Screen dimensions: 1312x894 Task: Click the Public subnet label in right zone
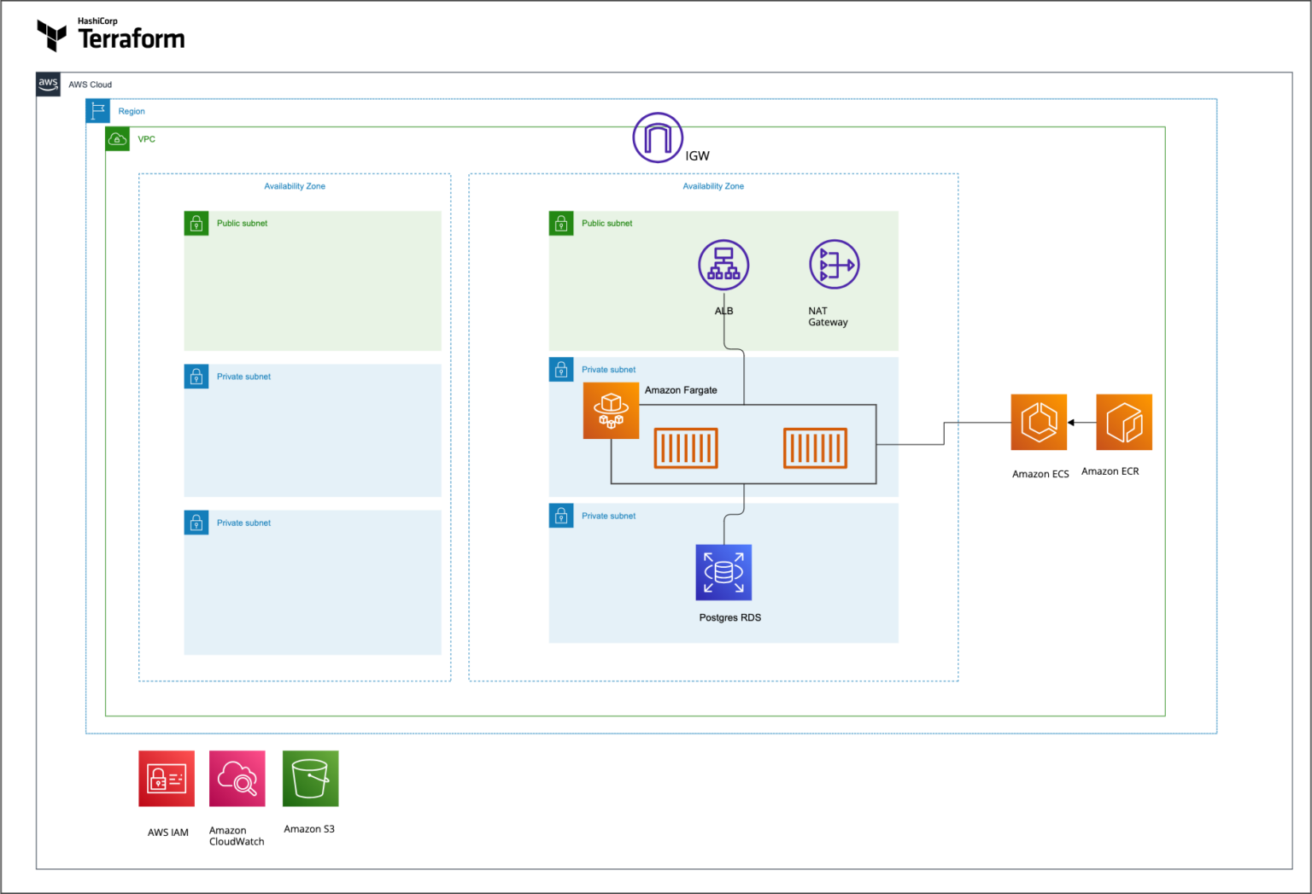pos(607,223)
